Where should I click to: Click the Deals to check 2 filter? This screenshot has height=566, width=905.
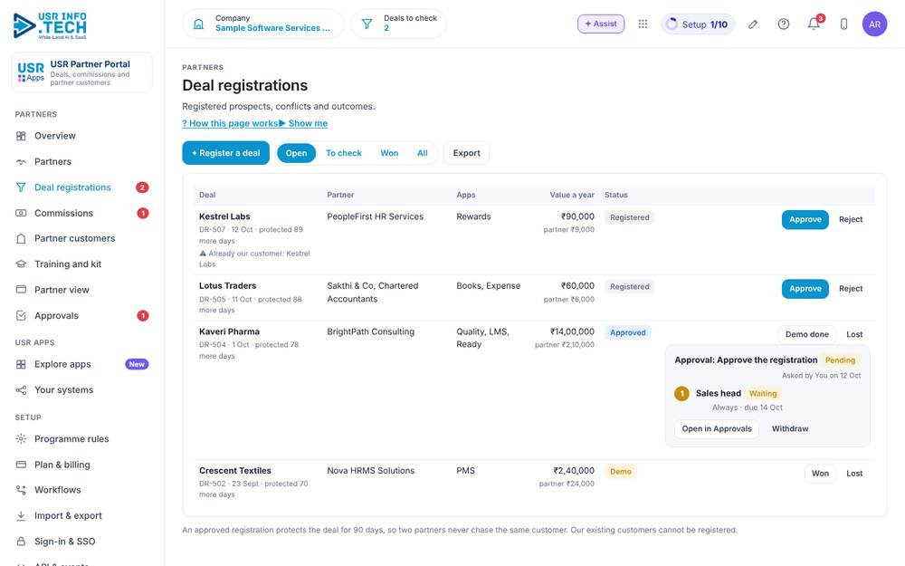(399, 24)
